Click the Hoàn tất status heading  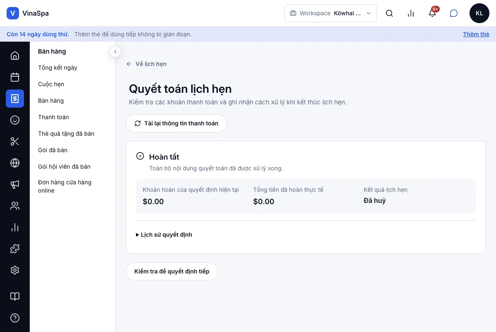[164, 157]
